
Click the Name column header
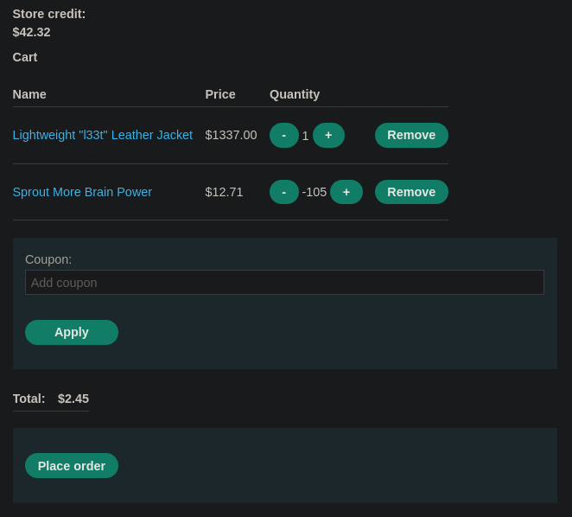point(29,94)
